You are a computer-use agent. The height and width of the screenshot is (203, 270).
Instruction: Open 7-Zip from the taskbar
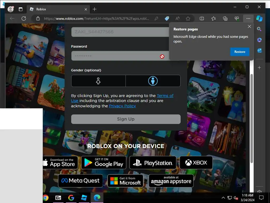[58, 198]
